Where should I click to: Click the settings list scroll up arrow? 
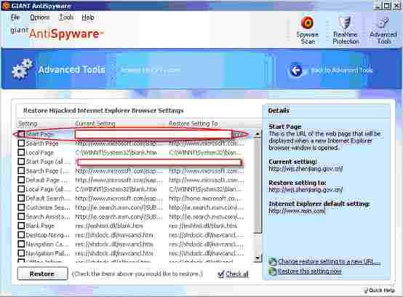coord(258,134)
